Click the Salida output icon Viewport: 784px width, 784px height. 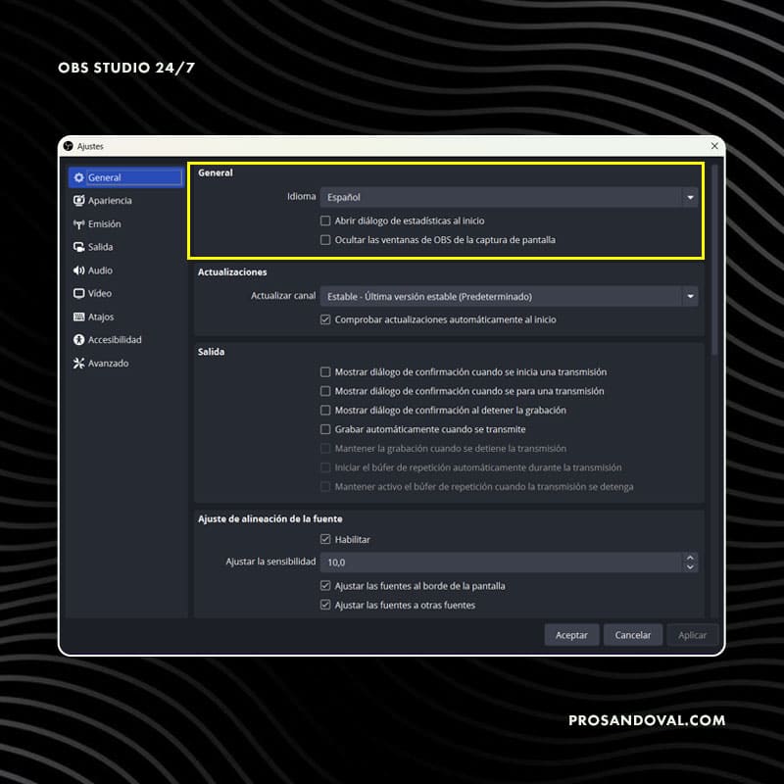tap(78, 247)
